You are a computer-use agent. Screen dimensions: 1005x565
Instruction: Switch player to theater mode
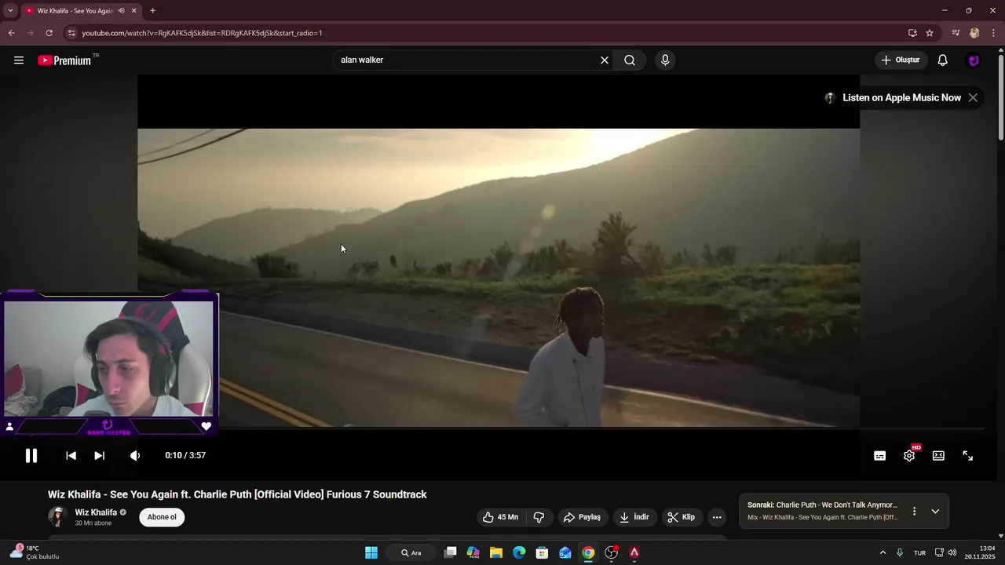tap(938, 456)
